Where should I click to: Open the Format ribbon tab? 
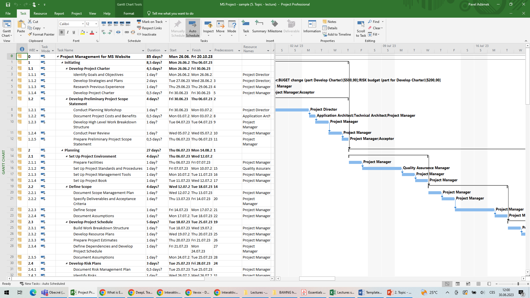129,14
